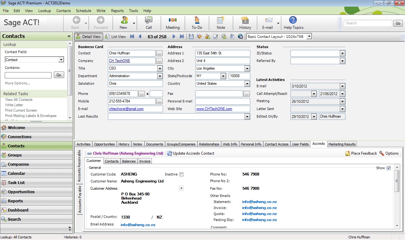Click Place Feedback

click(x=361, y=153)
